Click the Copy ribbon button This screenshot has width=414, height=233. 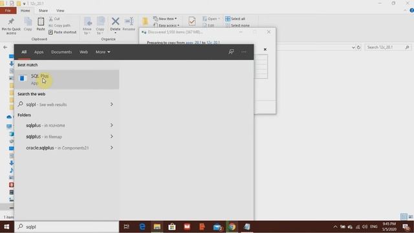click(28, 25)
